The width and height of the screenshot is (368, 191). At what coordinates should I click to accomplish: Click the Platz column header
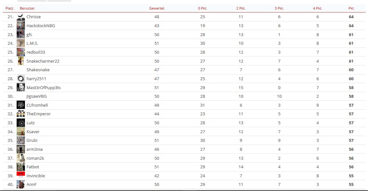click(x=9, y=8)
